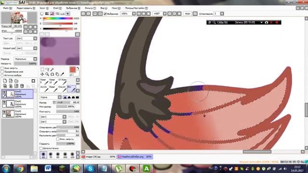Image resolution: width=308 pixels, height=173 pixels.
Task: Open the Холст menu
Action: point(44,8)
